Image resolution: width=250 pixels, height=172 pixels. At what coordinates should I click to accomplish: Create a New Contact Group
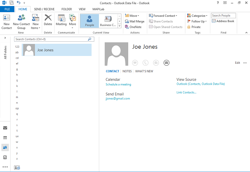coord(21,22)
